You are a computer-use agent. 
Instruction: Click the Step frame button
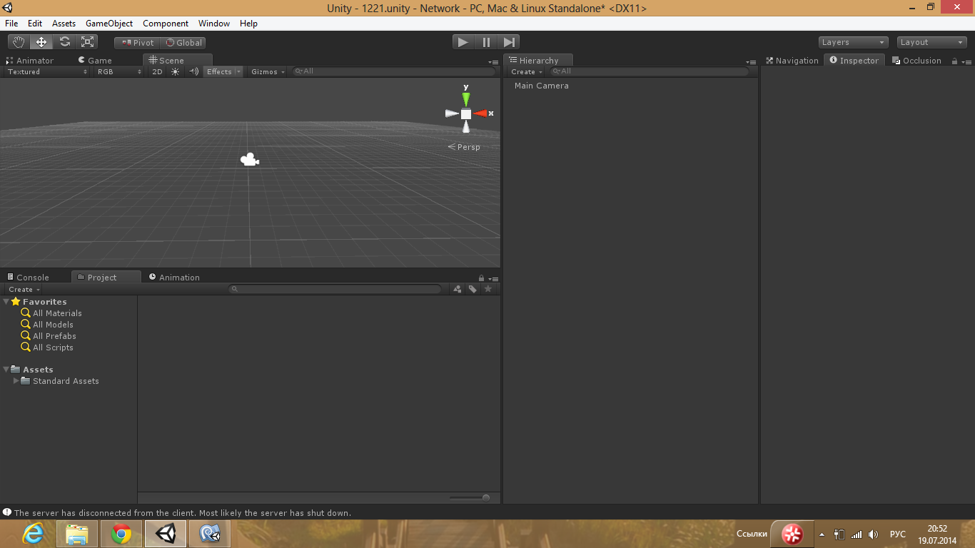[509, 42]
